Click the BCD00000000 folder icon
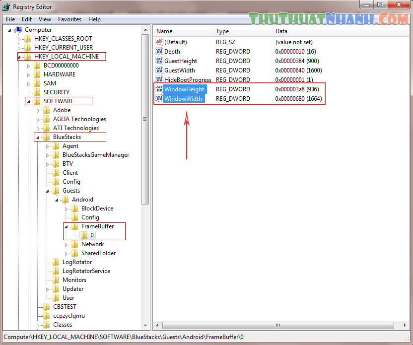The height and width of the screenshot is (345, 413). [x=37, y=66]
